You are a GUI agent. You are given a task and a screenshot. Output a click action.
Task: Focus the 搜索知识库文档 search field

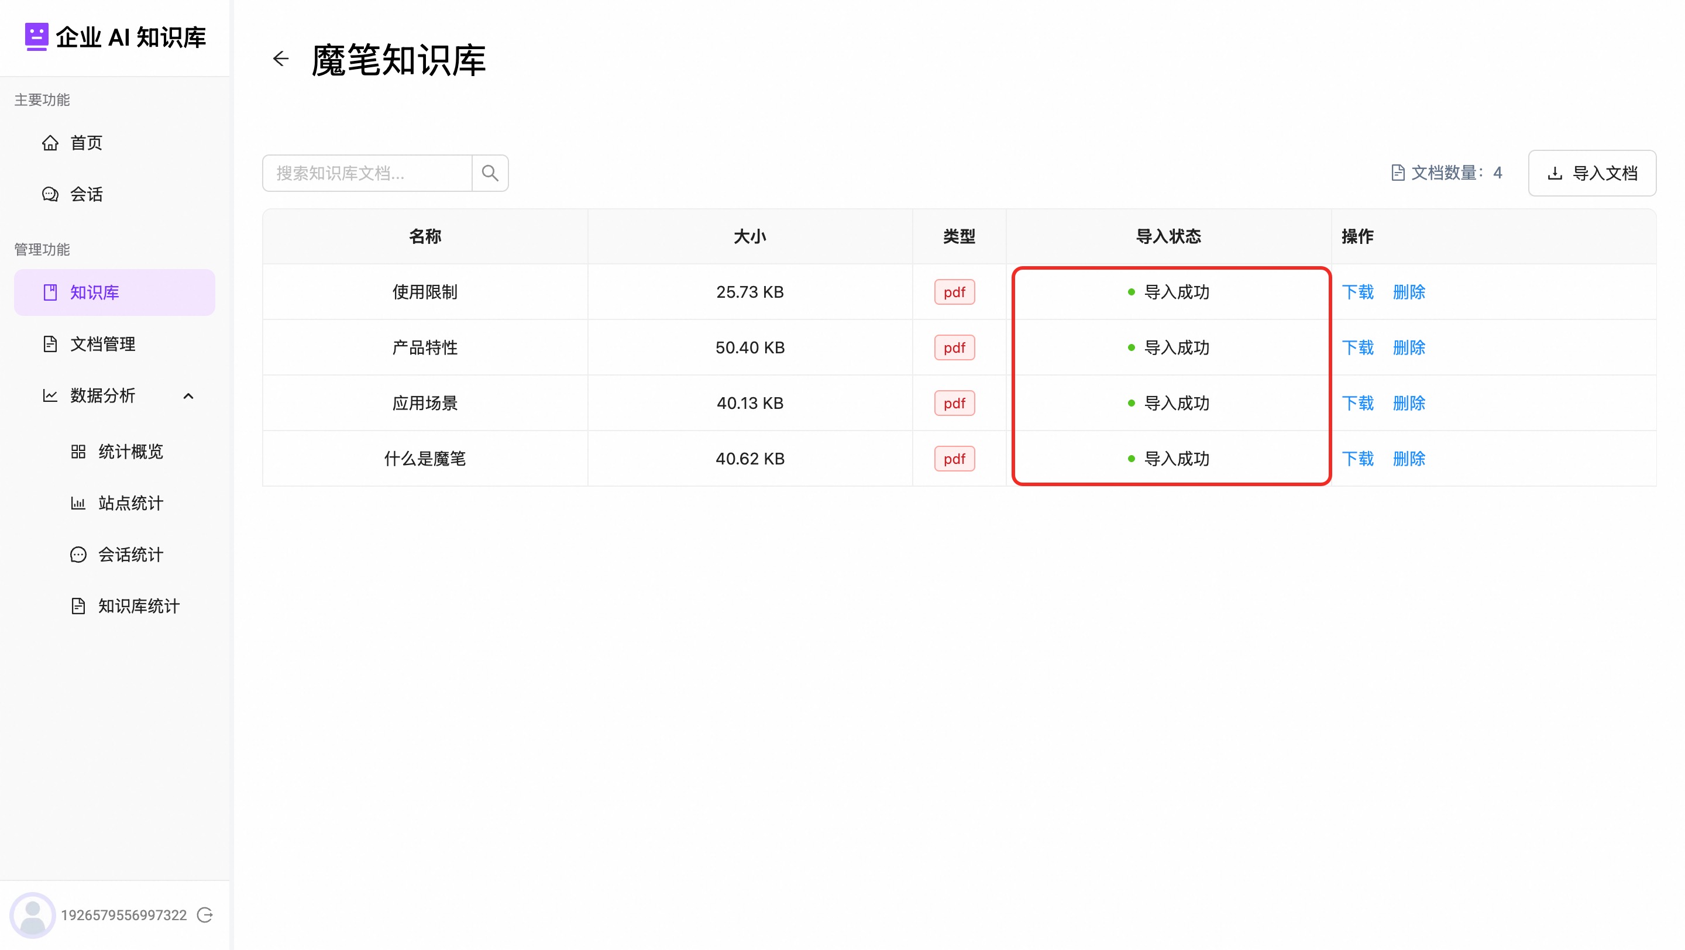(x=367, y=173)
